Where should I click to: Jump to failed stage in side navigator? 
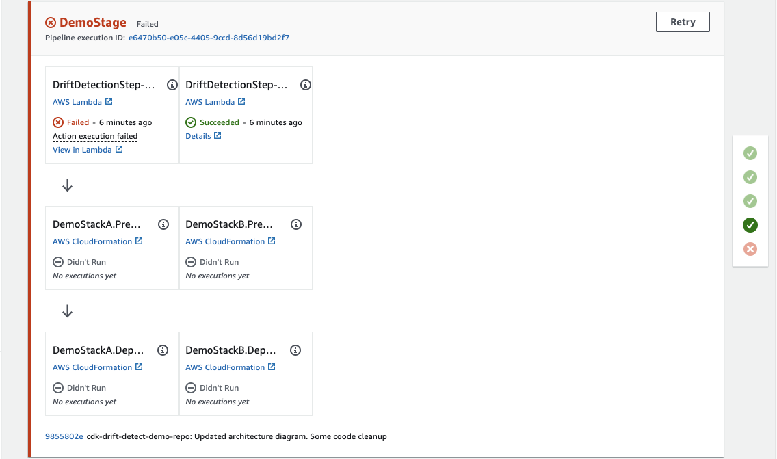[x=750, y=249]
